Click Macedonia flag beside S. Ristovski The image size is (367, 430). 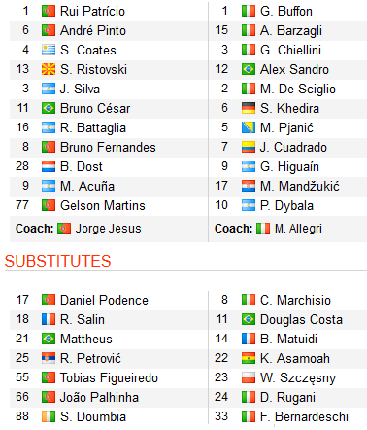49,69
